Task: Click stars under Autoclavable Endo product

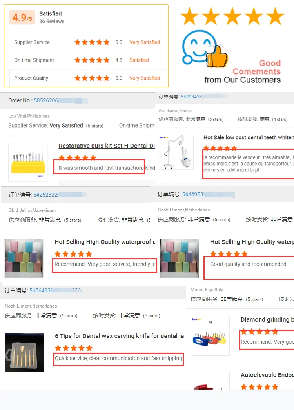Action: coord(260,387)
